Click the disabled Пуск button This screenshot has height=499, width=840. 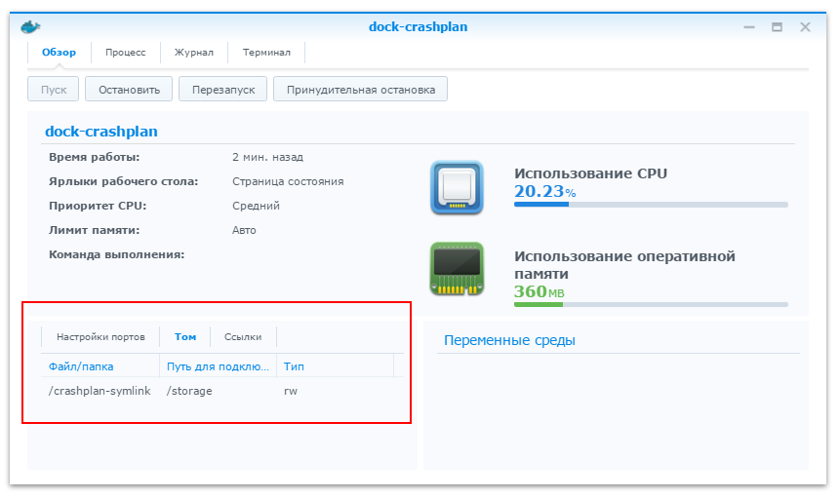pyautogui.click(x=53, y=89)
